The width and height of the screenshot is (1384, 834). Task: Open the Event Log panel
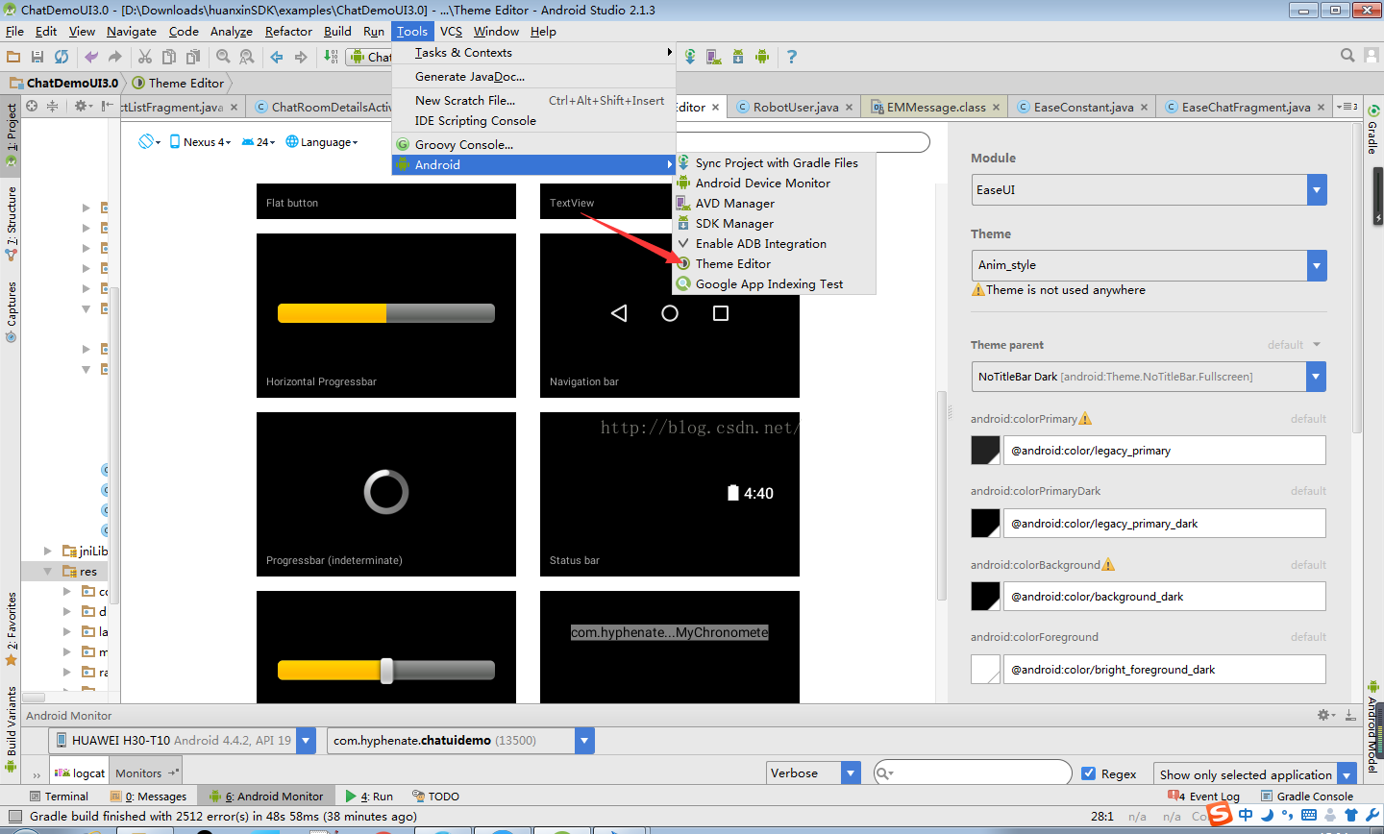coord(1203,797)
